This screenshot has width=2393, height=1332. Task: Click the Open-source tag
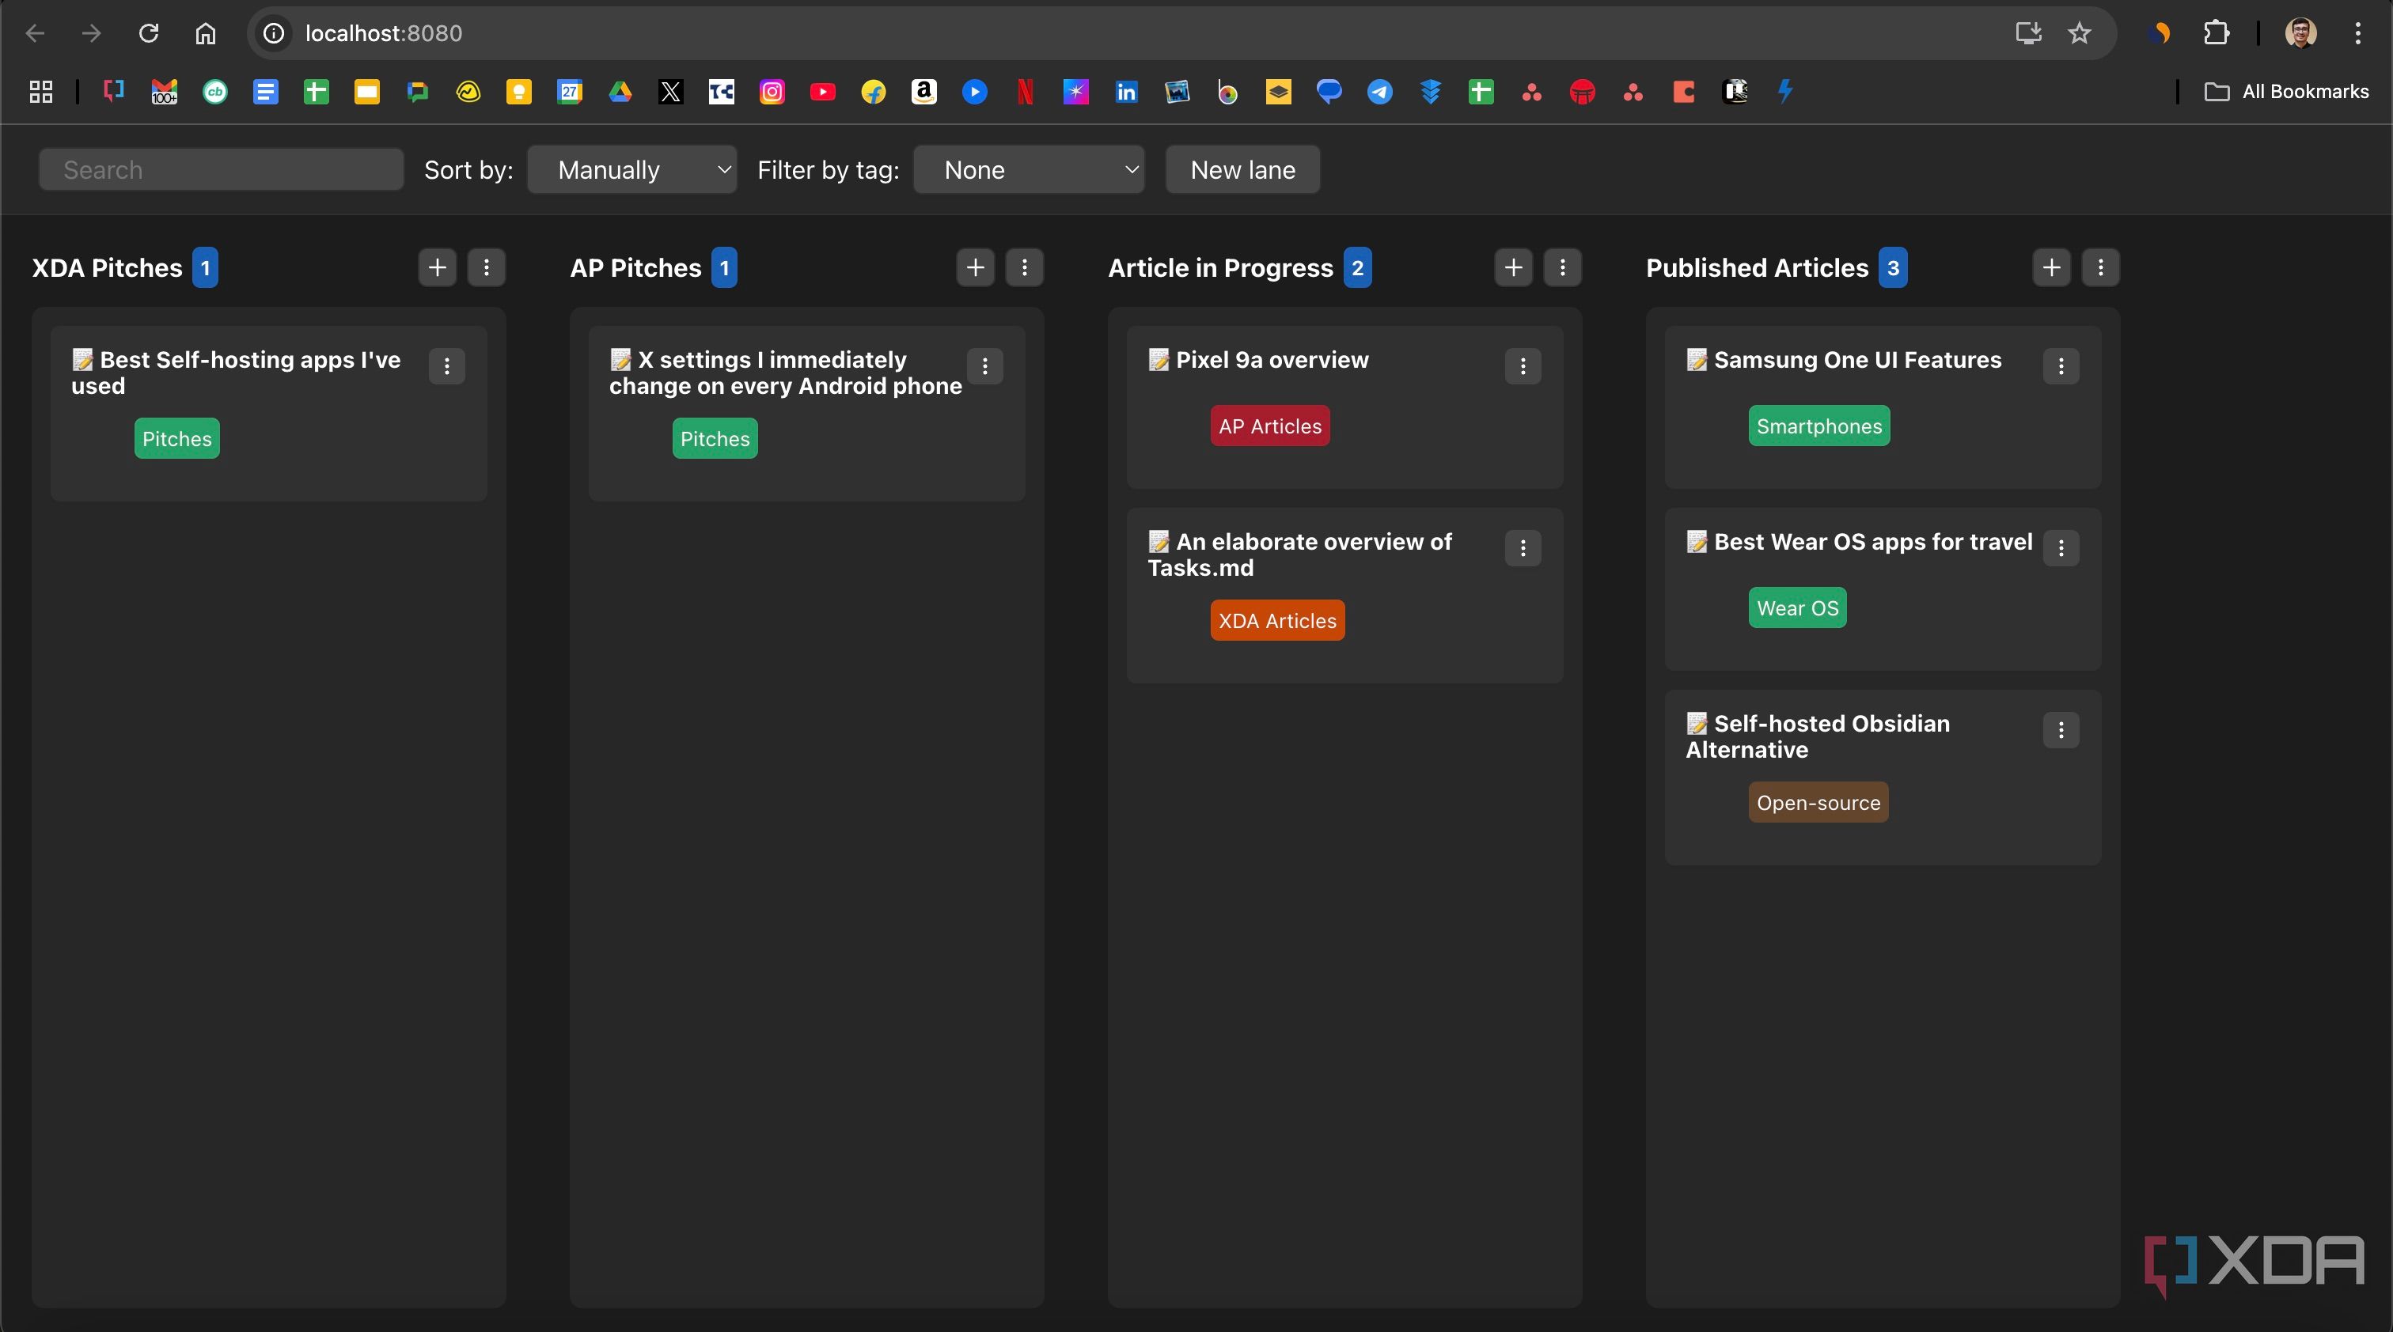(1818, 802)
